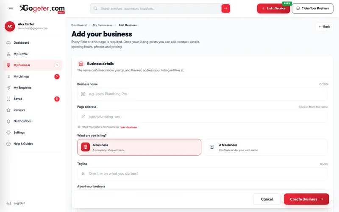Click the Gogeter.com logo

coord(42,9)
